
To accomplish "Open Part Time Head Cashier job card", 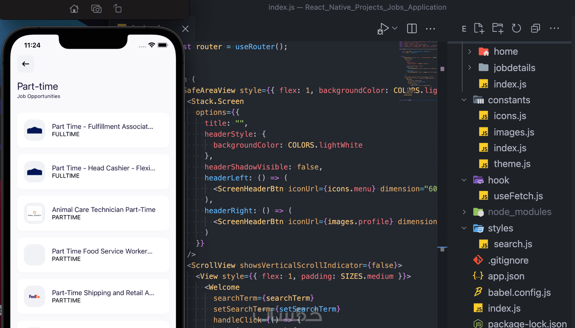I will click(93, 172).
